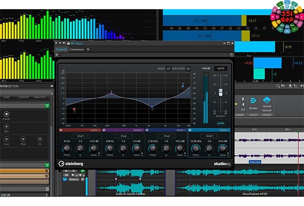Click Band 4 GAIN knob
Screen dimensions: 304x206
click(x=223, y=149)
